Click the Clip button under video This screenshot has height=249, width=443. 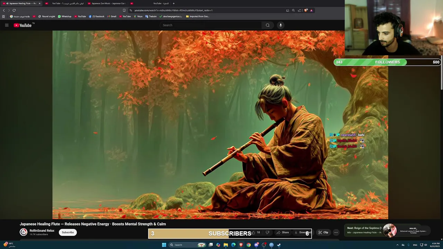click(x=323, y=232)
